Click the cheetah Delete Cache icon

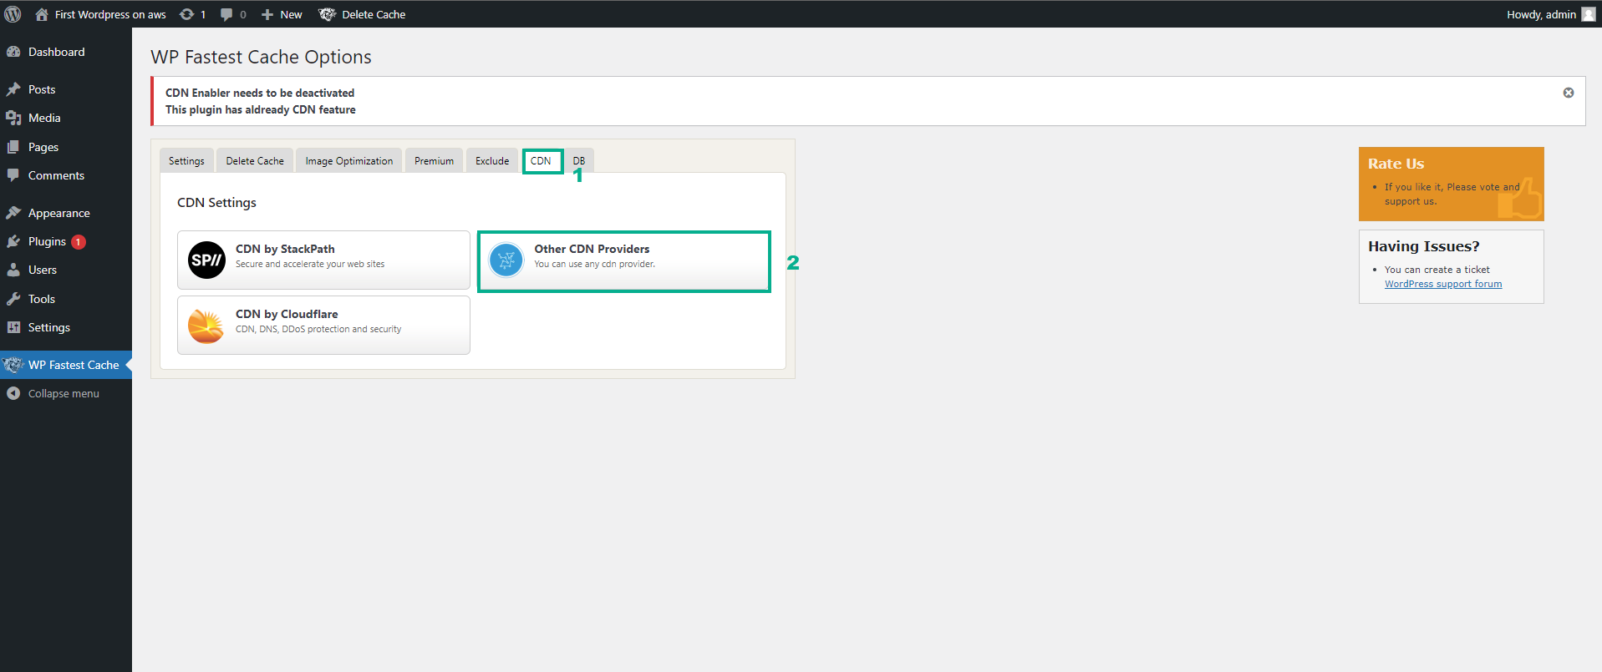[328, 14]
